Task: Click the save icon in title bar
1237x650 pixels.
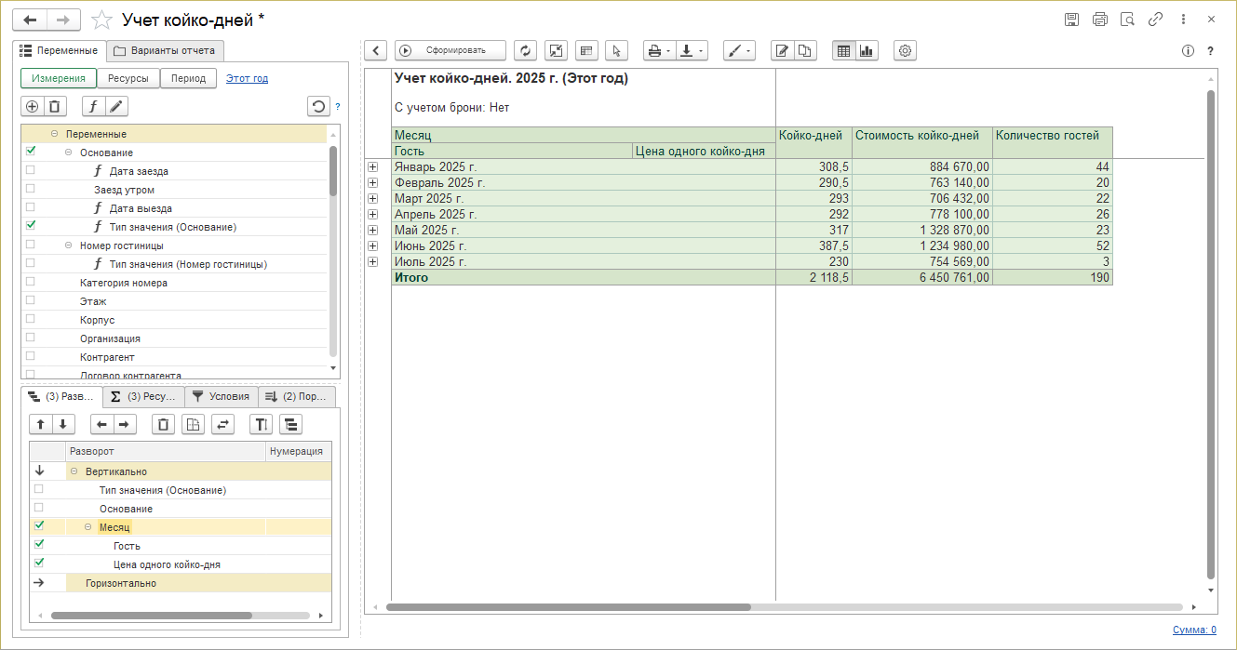Action: (1071, 20)
